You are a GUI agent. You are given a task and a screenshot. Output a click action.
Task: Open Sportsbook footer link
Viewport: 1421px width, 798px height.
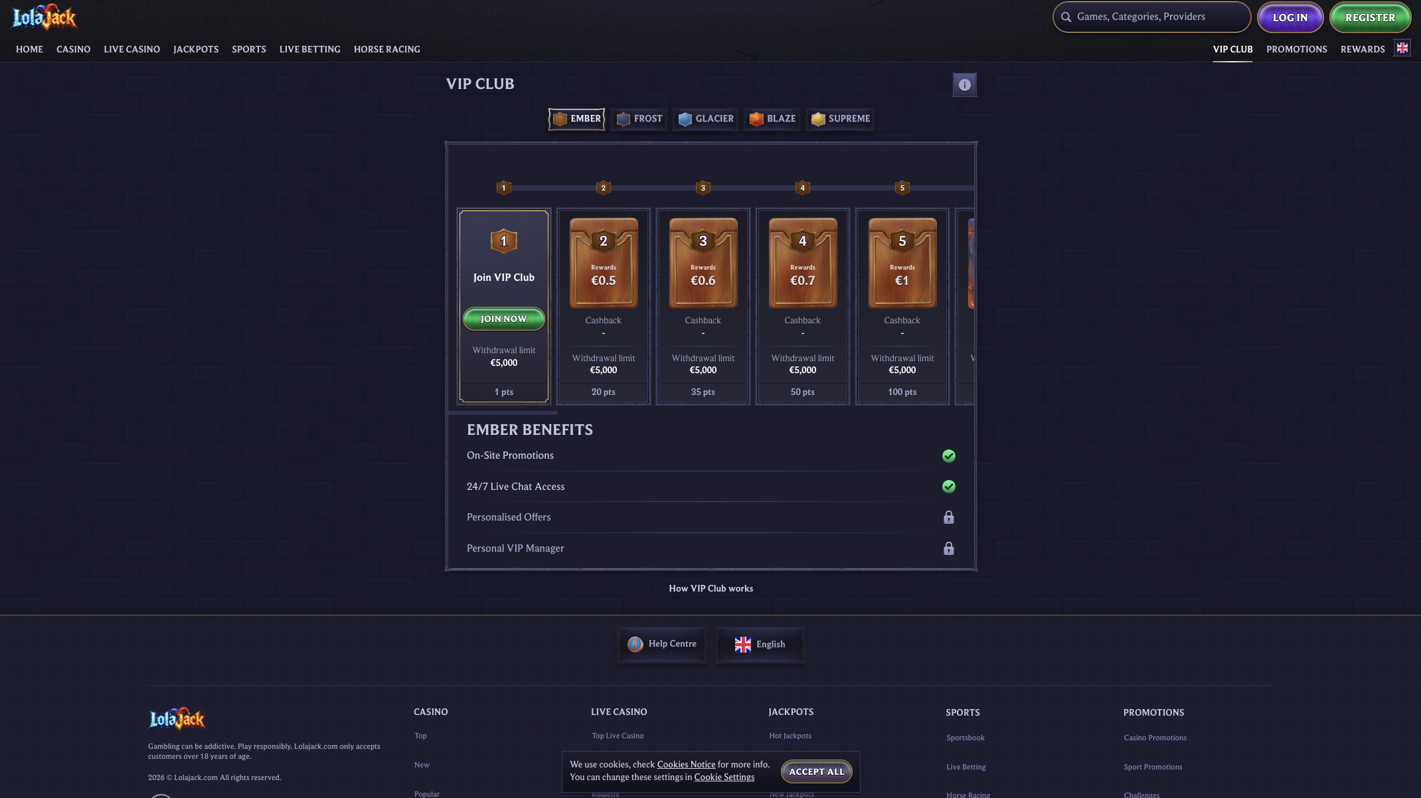[965, 738]
